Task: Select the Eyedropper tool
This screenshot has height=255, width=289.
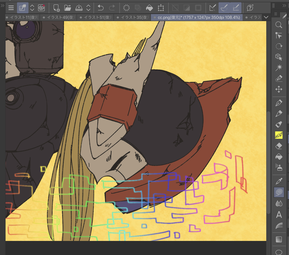Action: (279, 180)
